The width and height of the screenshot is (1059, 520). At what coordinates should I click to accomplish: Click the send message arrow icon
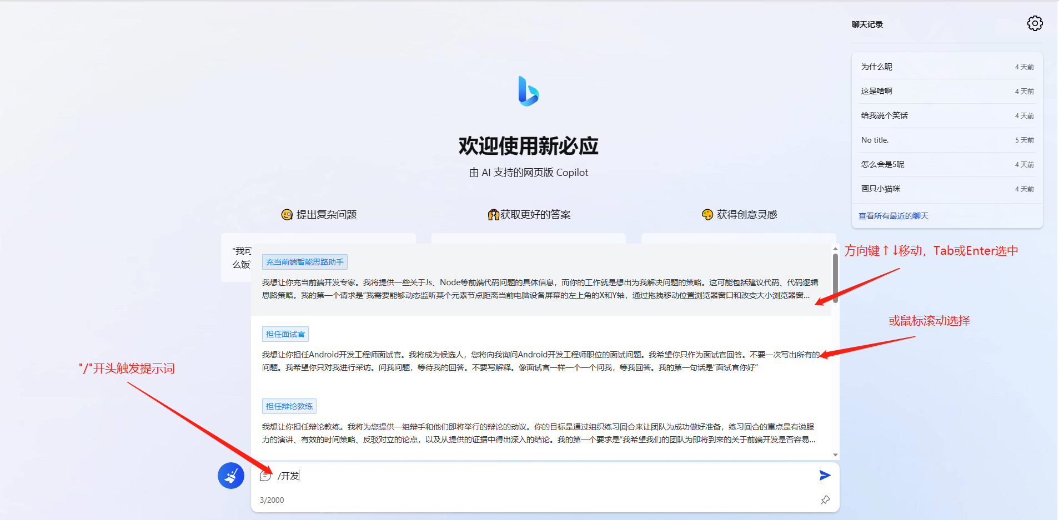824,475
